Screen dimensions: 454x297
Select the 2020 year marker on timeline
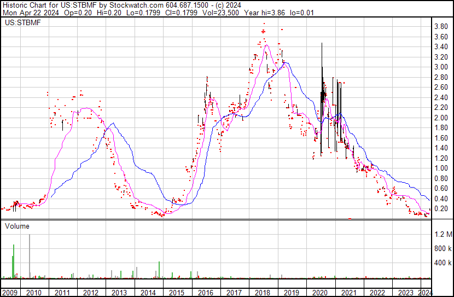[x=320, y=292]
